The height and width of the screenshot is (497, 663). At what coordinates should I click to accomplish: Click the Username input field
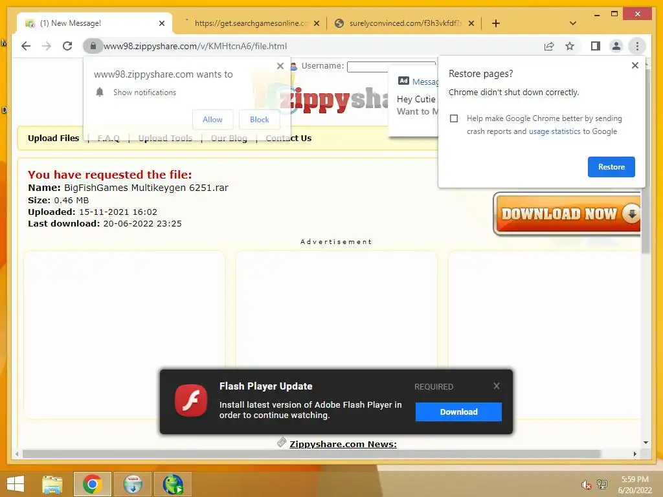pos(390,67)
